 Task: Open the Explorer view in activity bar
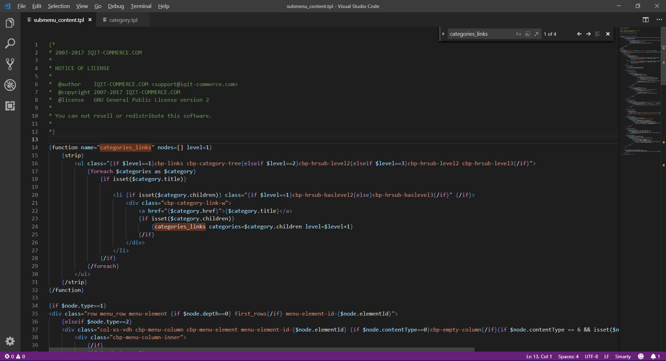pos(10,23)
